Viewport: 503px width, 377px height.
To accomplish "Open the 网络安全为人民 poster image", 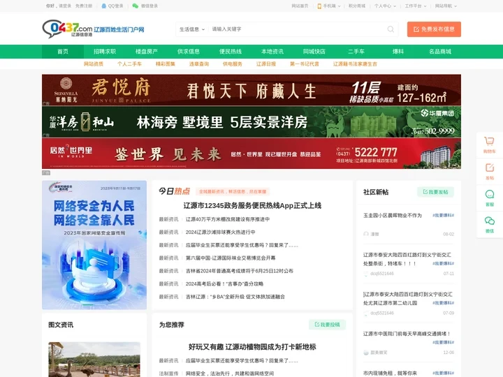I will click(94, 245).
